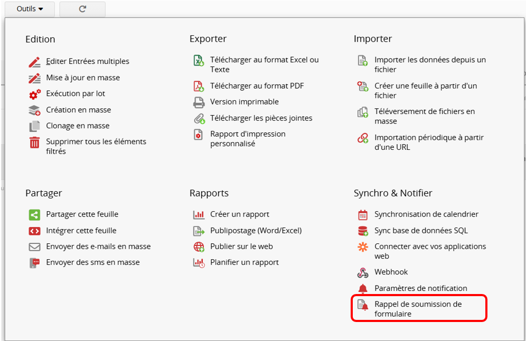Click the Excel download icon
This screenshot has height=341, width=526.
tap(199, 61)
